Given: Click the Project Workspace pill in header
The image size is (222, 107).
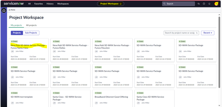Looking at the screenshot, I should [111, 4].
